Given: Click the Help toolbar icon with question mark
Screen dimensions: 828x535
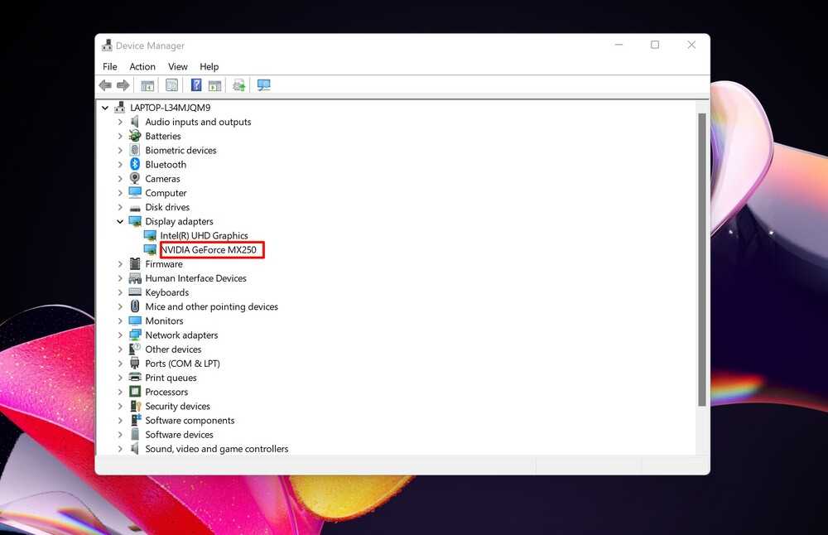Looking at the screenshot, I should point(196,85).
